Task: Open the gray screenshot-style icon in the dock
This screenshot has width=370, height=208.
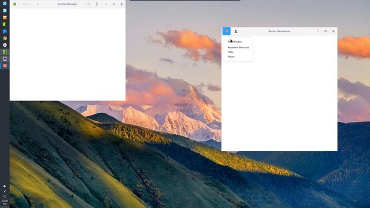Action: click(5, 59)
